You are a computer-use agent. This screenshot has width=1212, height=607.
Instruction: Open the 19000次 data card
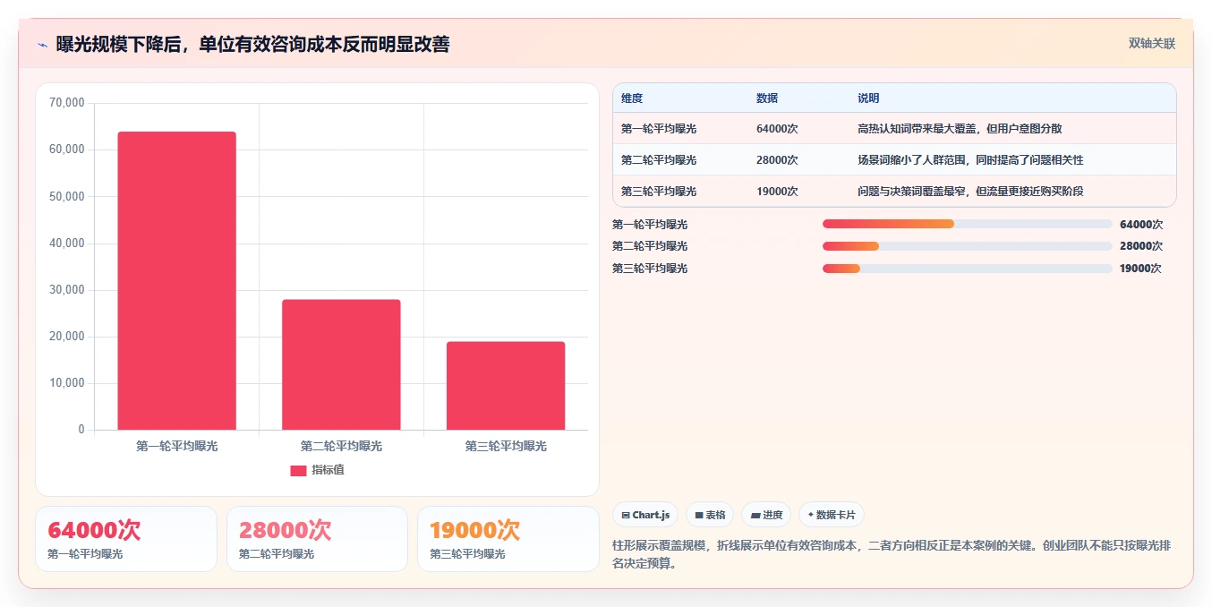coord(508,539)
